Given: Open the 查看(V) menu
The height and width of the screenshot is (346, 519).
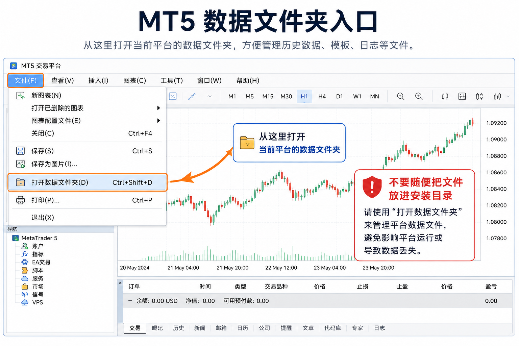Looking at the screenshot, I should [x=63, y=80].
